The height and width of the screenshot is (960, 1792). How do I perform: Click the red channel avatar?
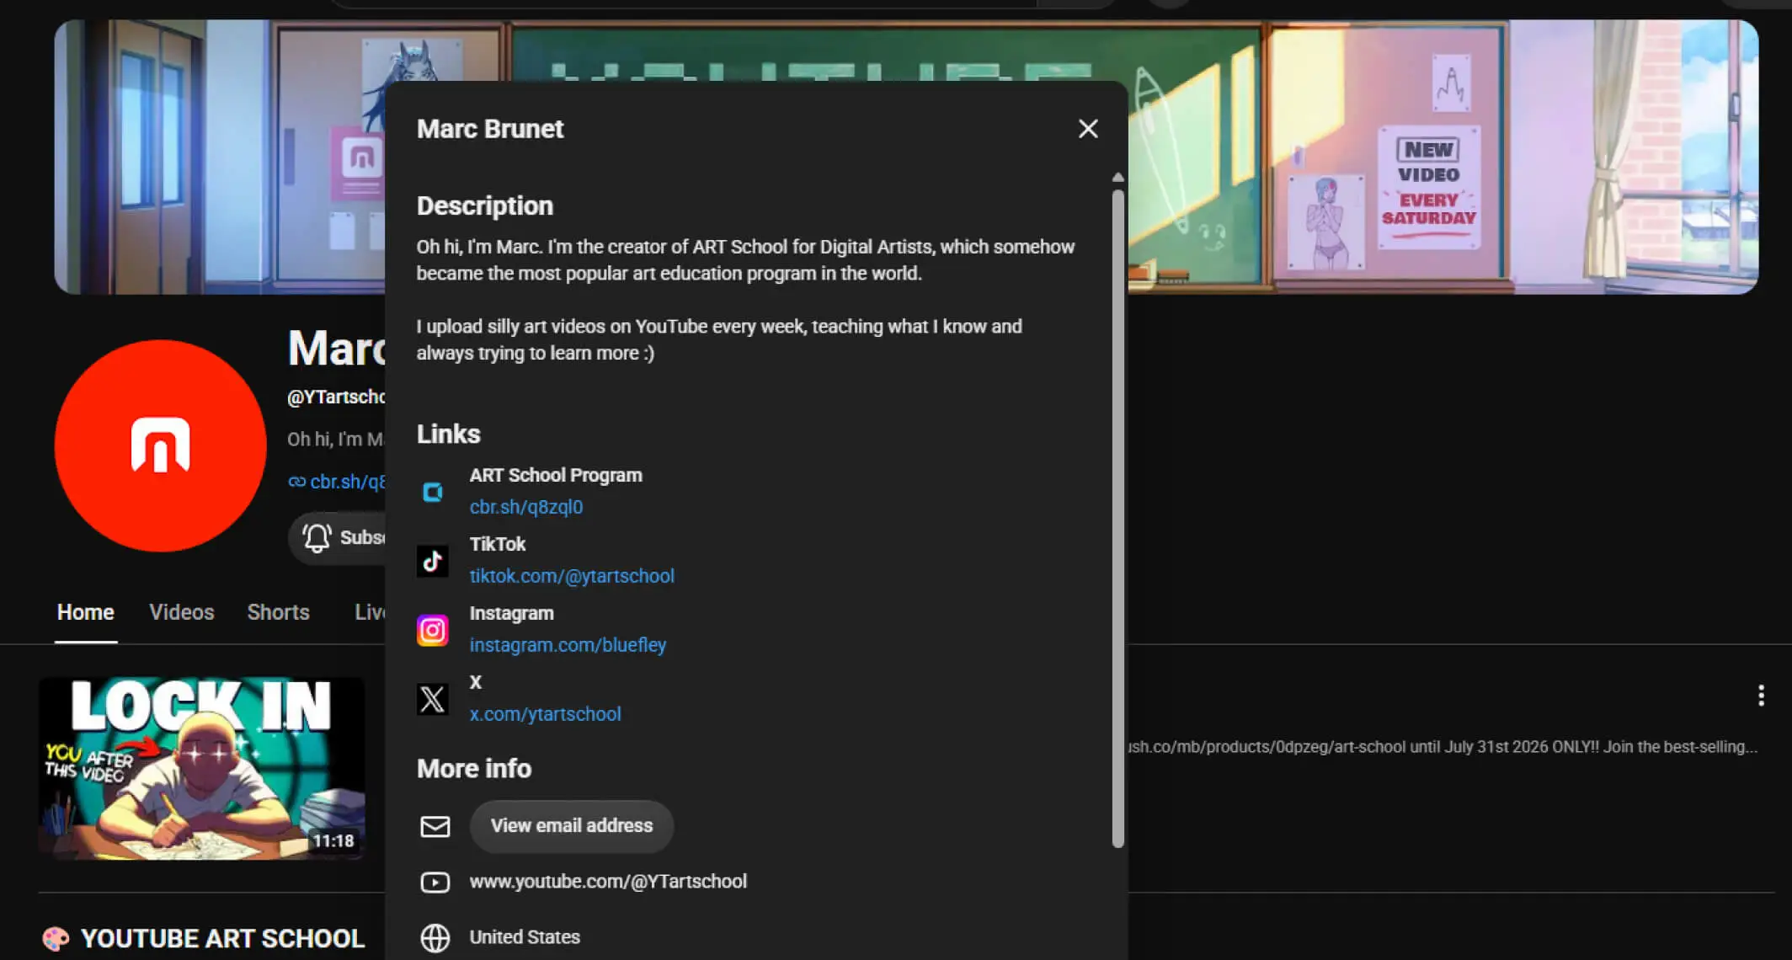161,445
